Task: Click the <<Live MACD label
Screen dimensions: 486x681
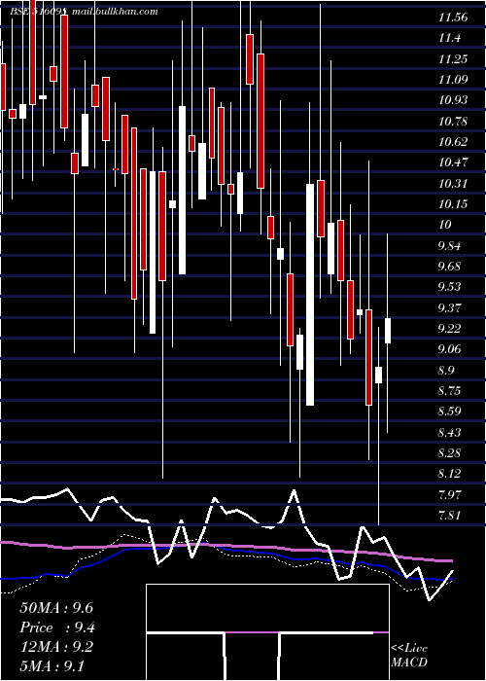Action: coord(409,656)
